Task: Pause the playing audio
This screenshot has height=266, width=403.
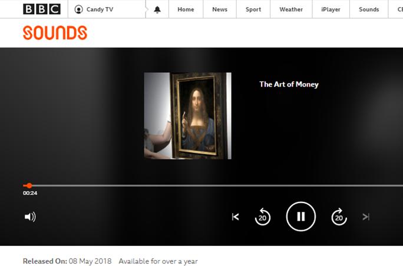Action: tap(300, 217)
